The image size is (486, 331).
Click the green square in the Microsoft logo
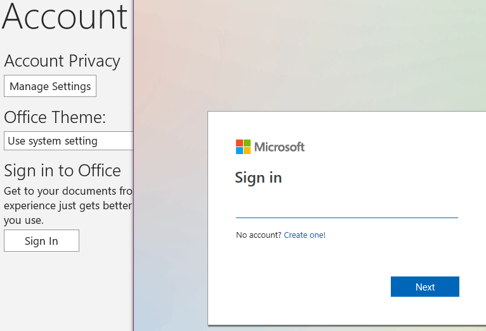pos(247,143)
